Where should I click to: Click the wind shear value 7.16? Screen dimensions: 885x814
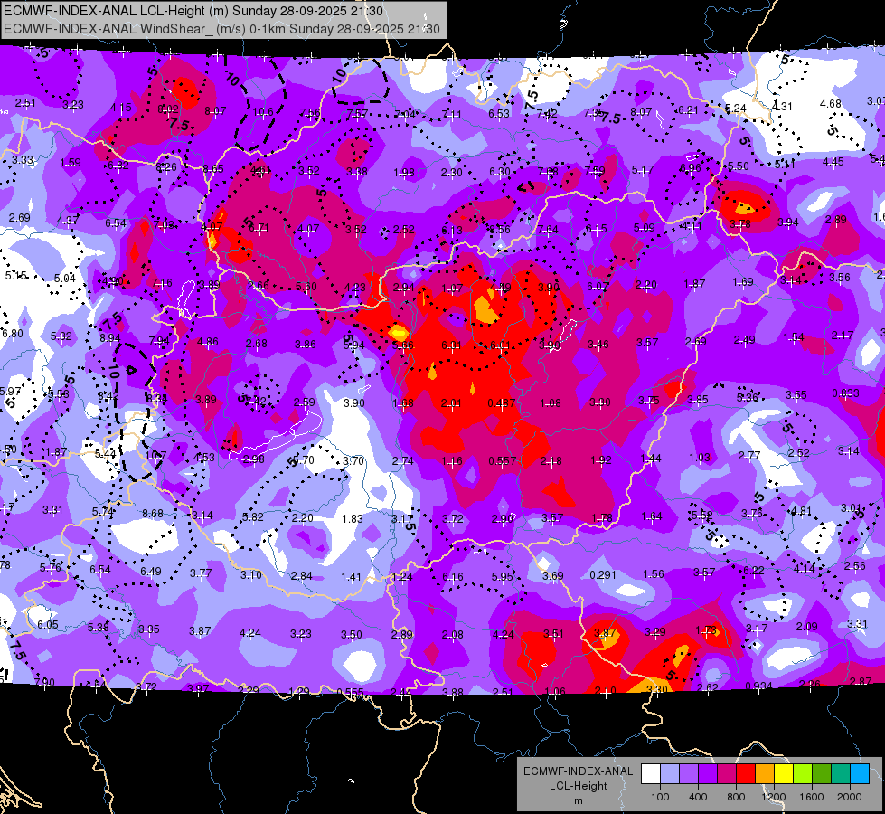[162, 282]
